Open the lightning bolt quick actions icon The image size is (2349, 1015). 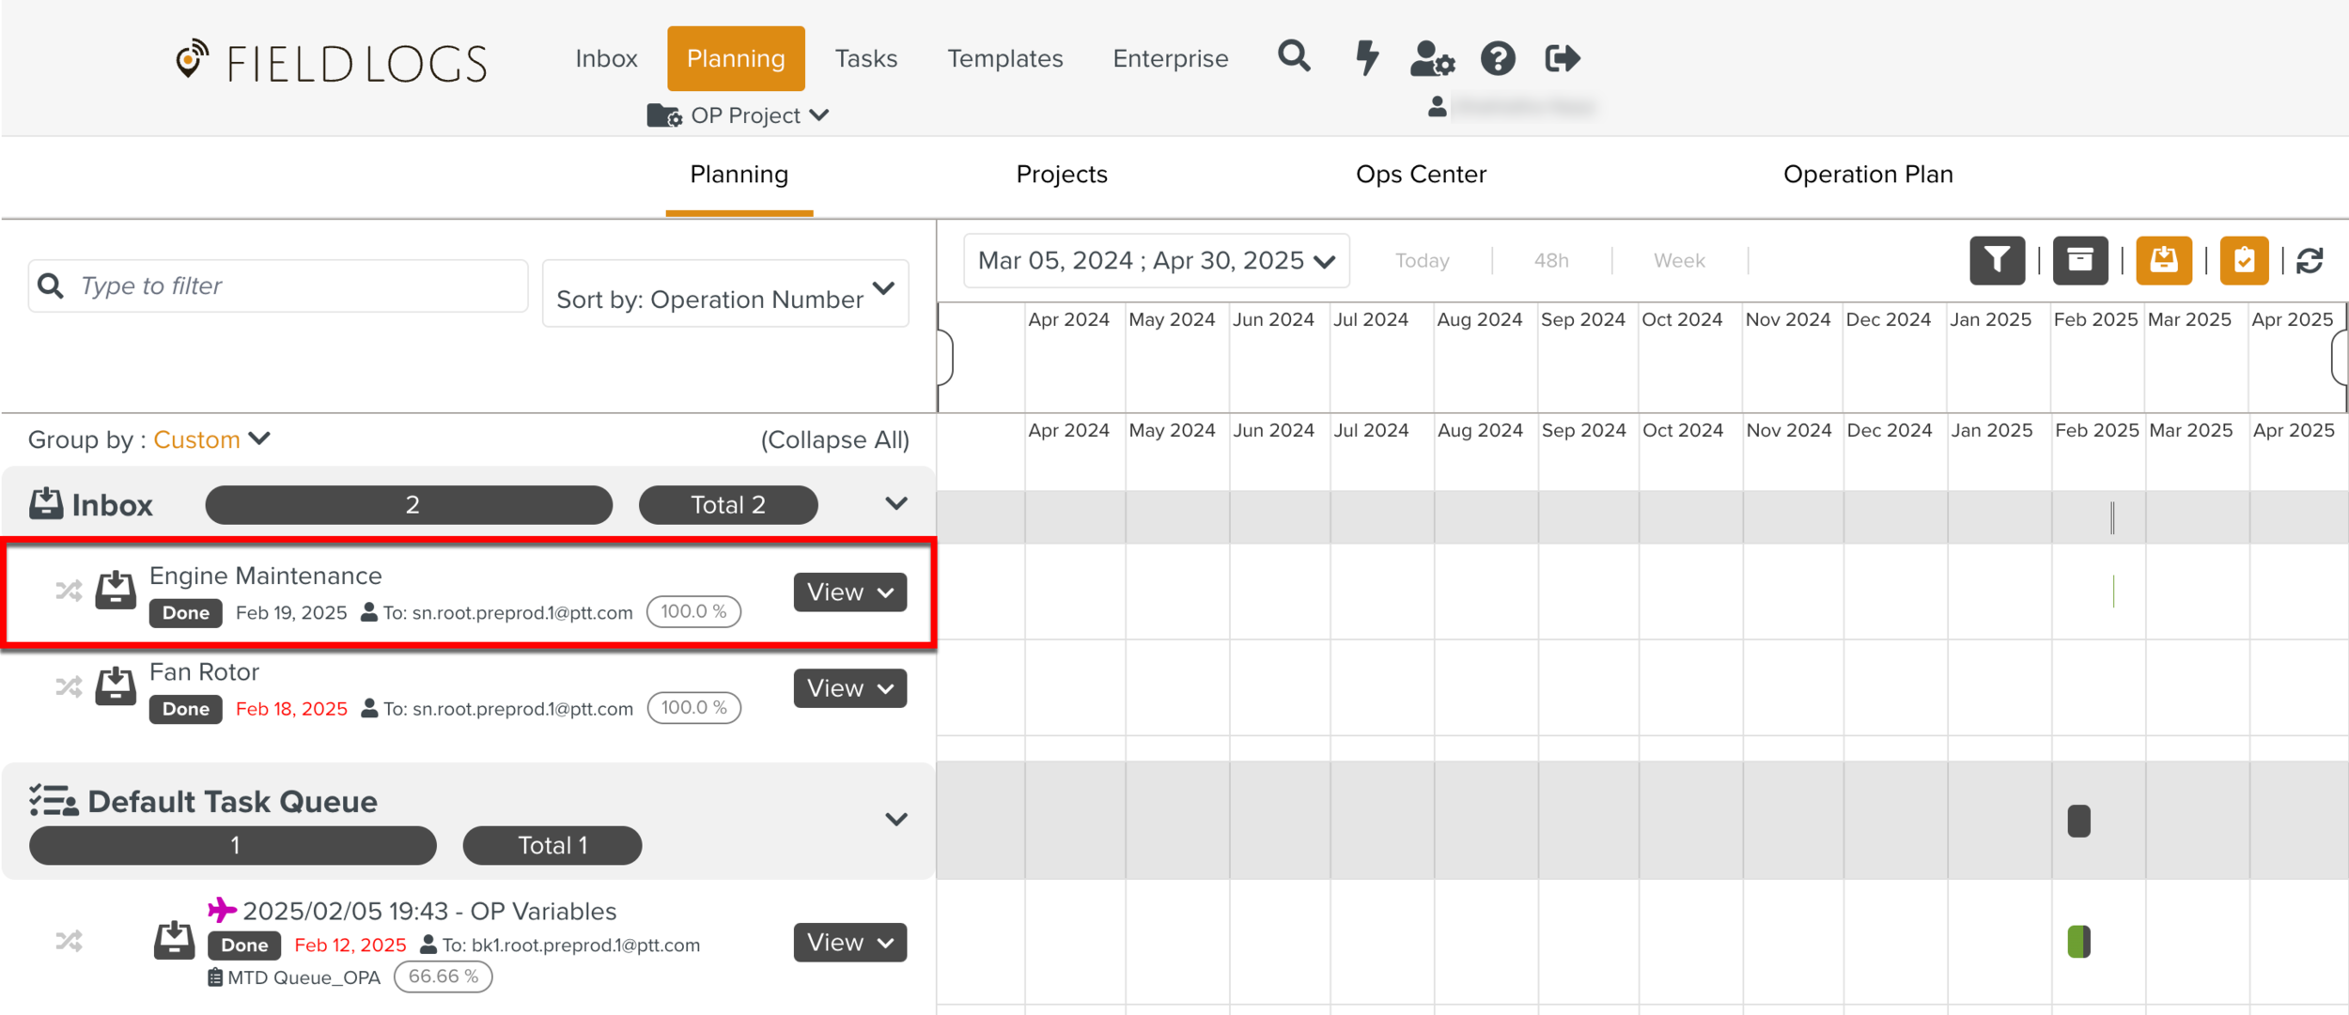(1367, 57)
